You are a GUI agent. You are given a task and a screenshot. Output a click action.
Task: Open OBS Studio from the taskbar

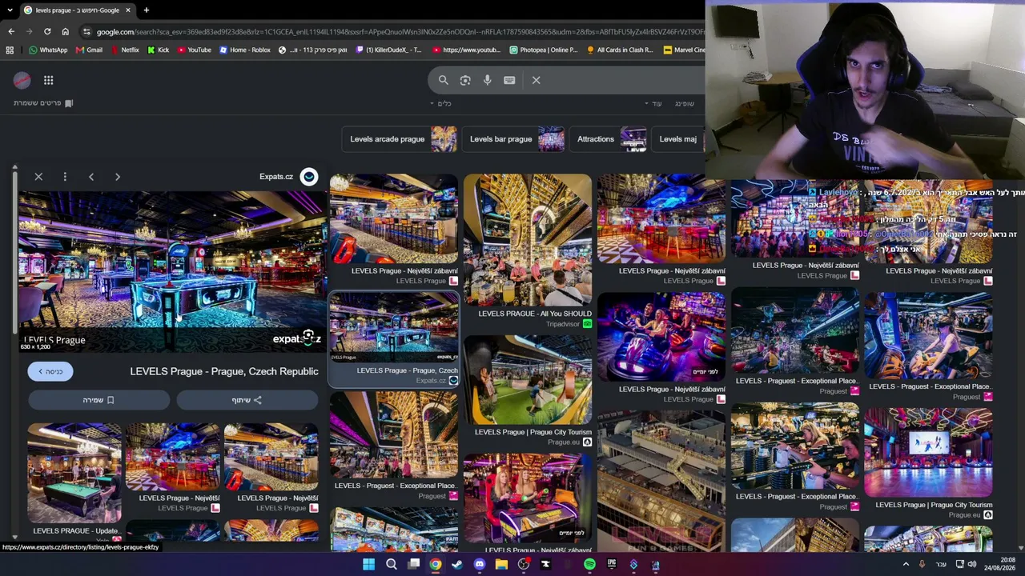pos(524,565)
